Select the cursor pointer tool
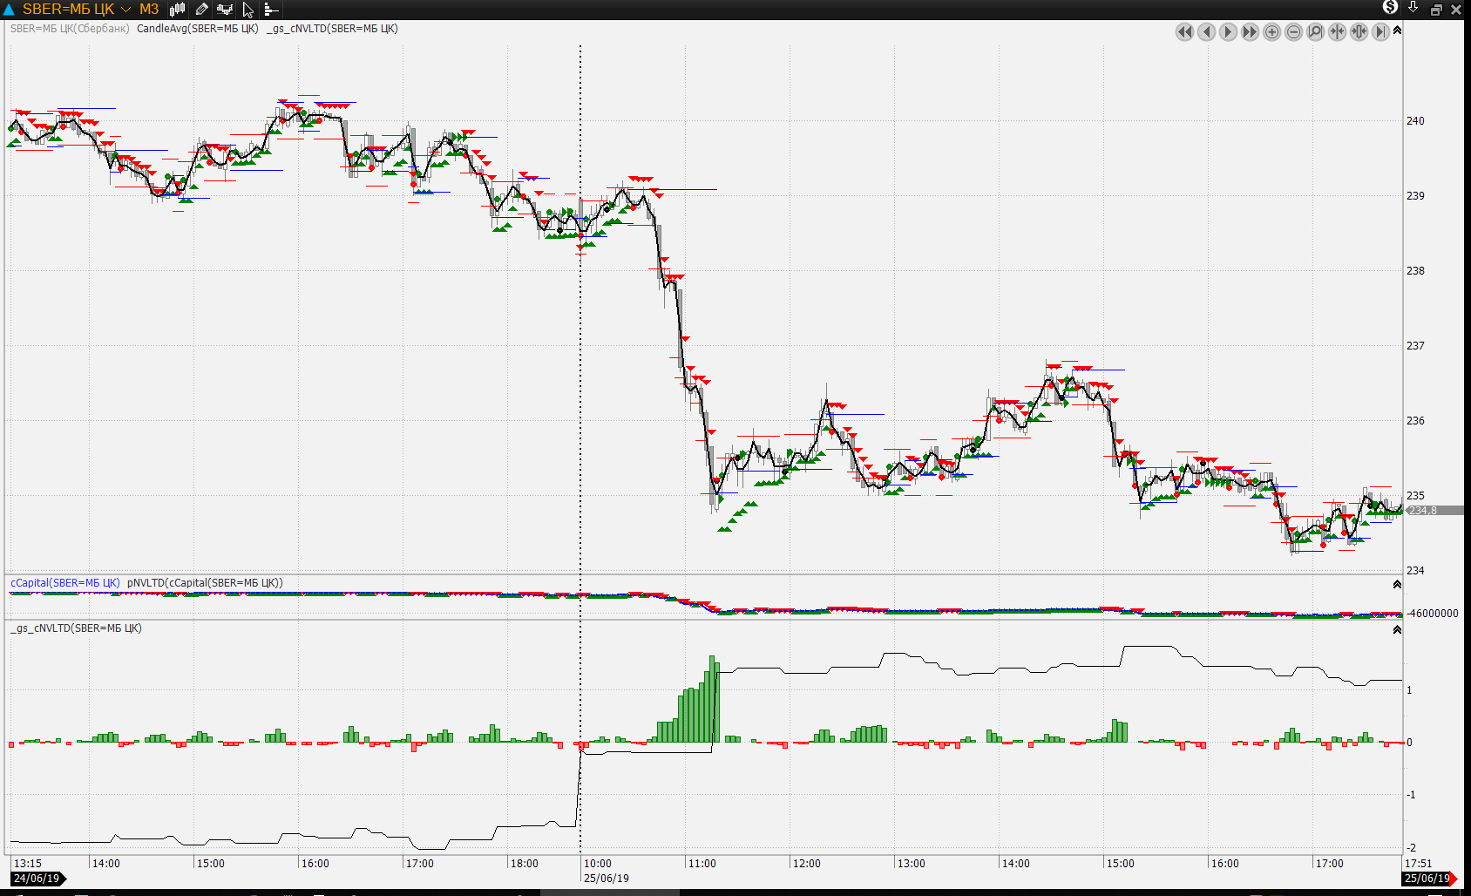Screen dimensions: 1471x896 click(x=248, y=10)
